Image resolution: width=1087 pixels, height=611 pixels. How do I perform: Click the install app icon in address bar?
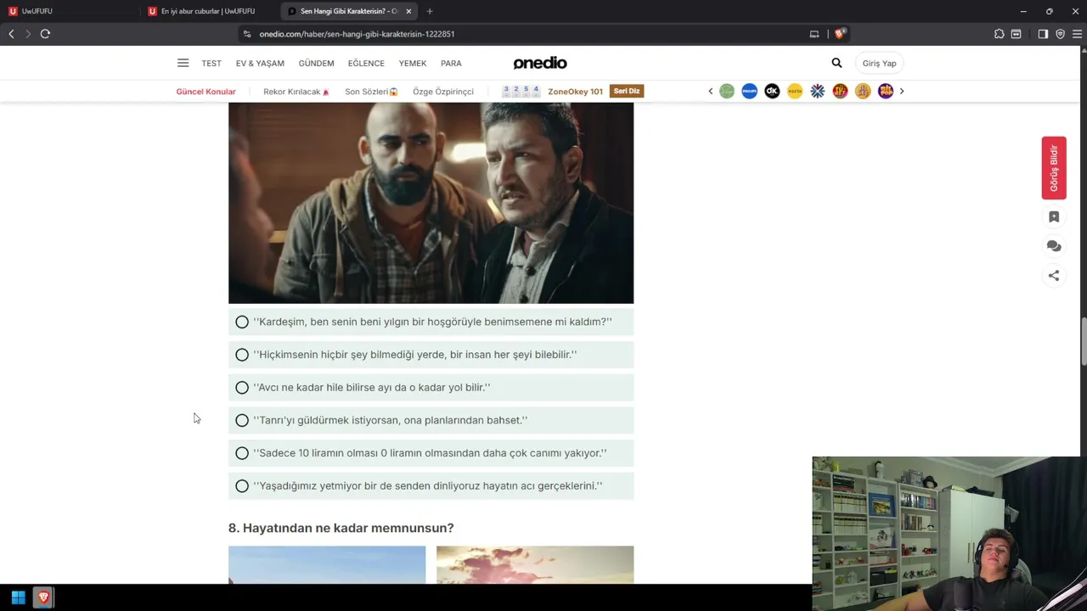[814, 34]
